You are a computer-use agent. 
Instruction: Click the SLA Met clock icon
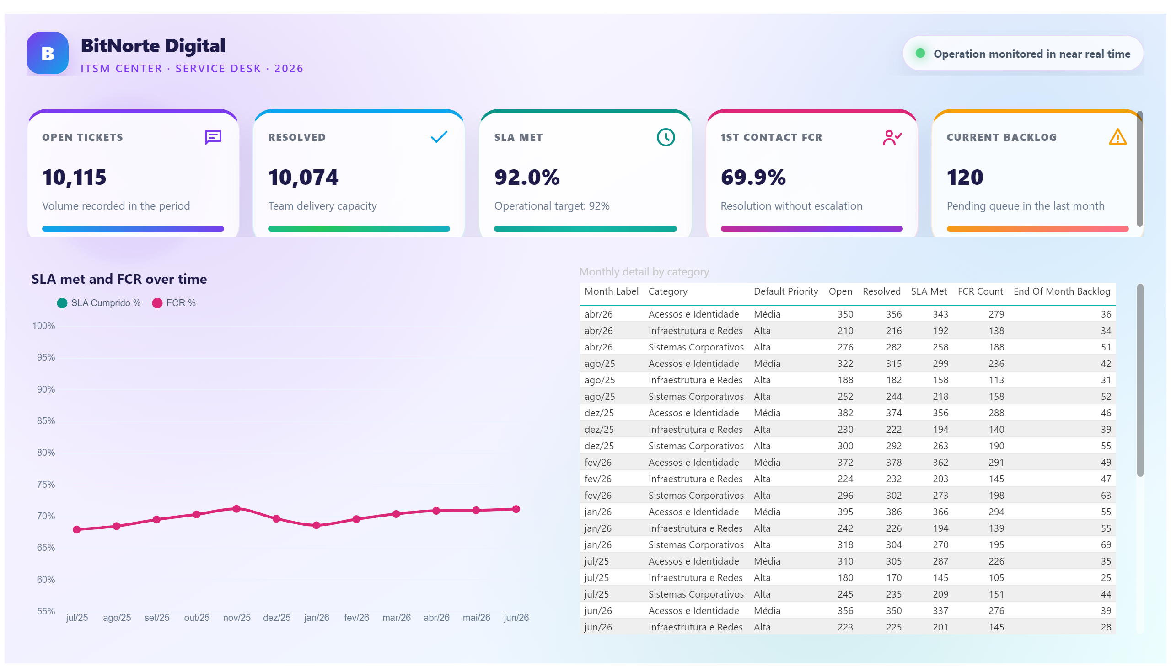[665, 137]
